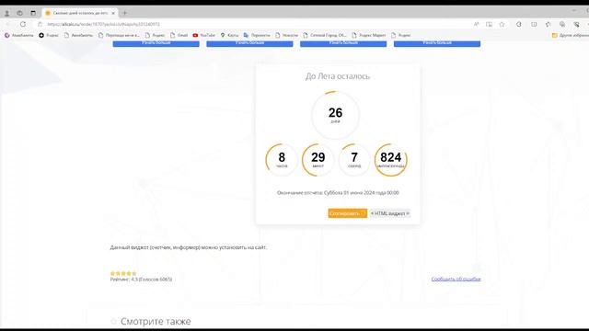Open the Collections icon
Screen dimensions: 589x331
point(562,24)
